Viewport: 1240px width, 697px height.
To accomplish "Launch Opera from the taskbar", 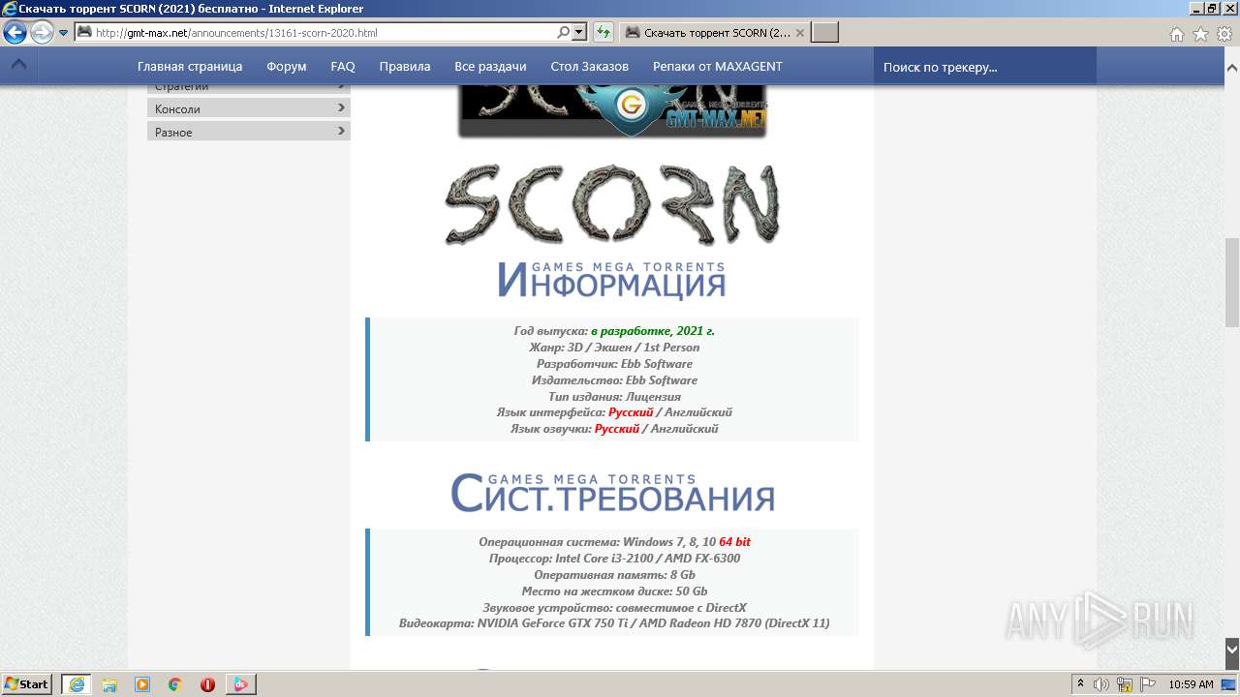I will (207, 683).
